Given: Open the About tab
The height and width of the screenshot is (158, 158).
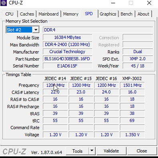Looking at the screenshot, I should [x=143, y=14].
